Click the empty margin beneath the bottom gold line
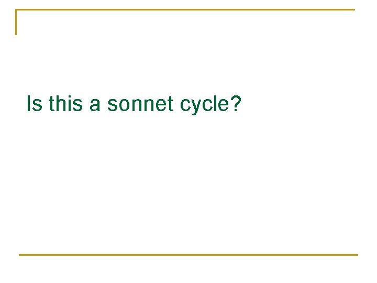377x283 pixels. click(x=188, y=269)
